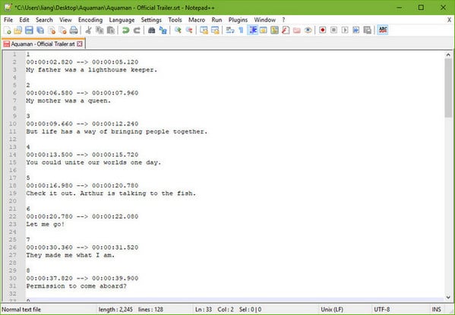This screenshot has height=315, width=455.
Task: Click the Open file folder icon
Action: (18, 30)
